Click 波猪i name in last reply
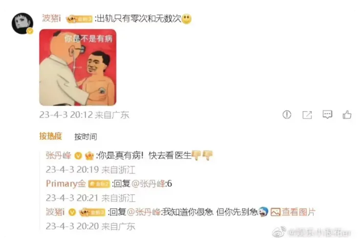362x242 pixels. pos(55,212)
